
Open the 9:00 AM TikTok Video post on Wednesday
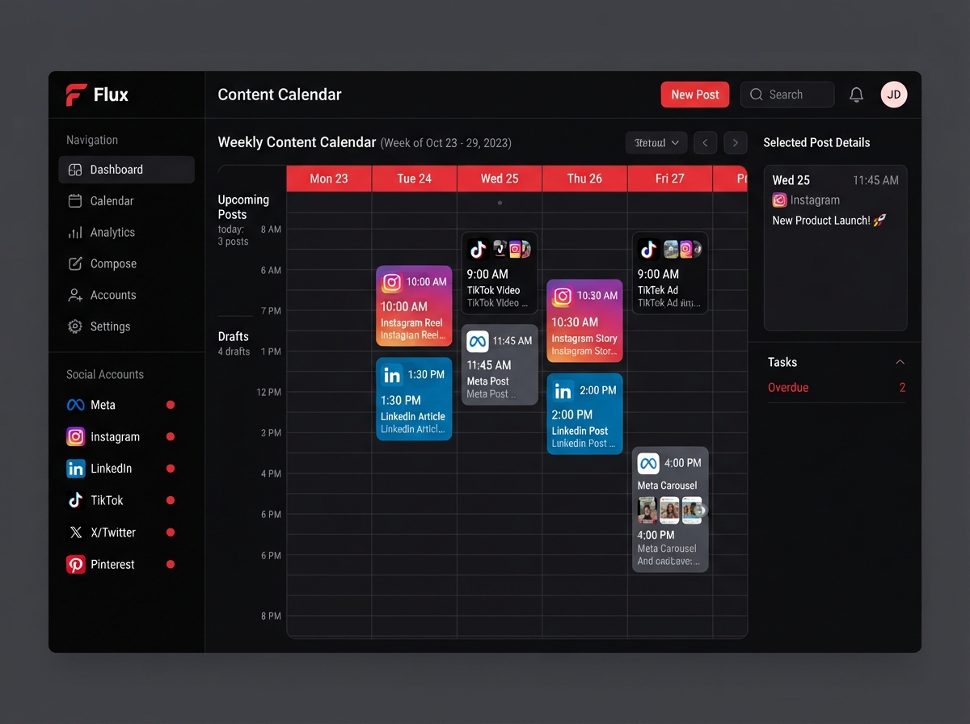click(500, 273)
